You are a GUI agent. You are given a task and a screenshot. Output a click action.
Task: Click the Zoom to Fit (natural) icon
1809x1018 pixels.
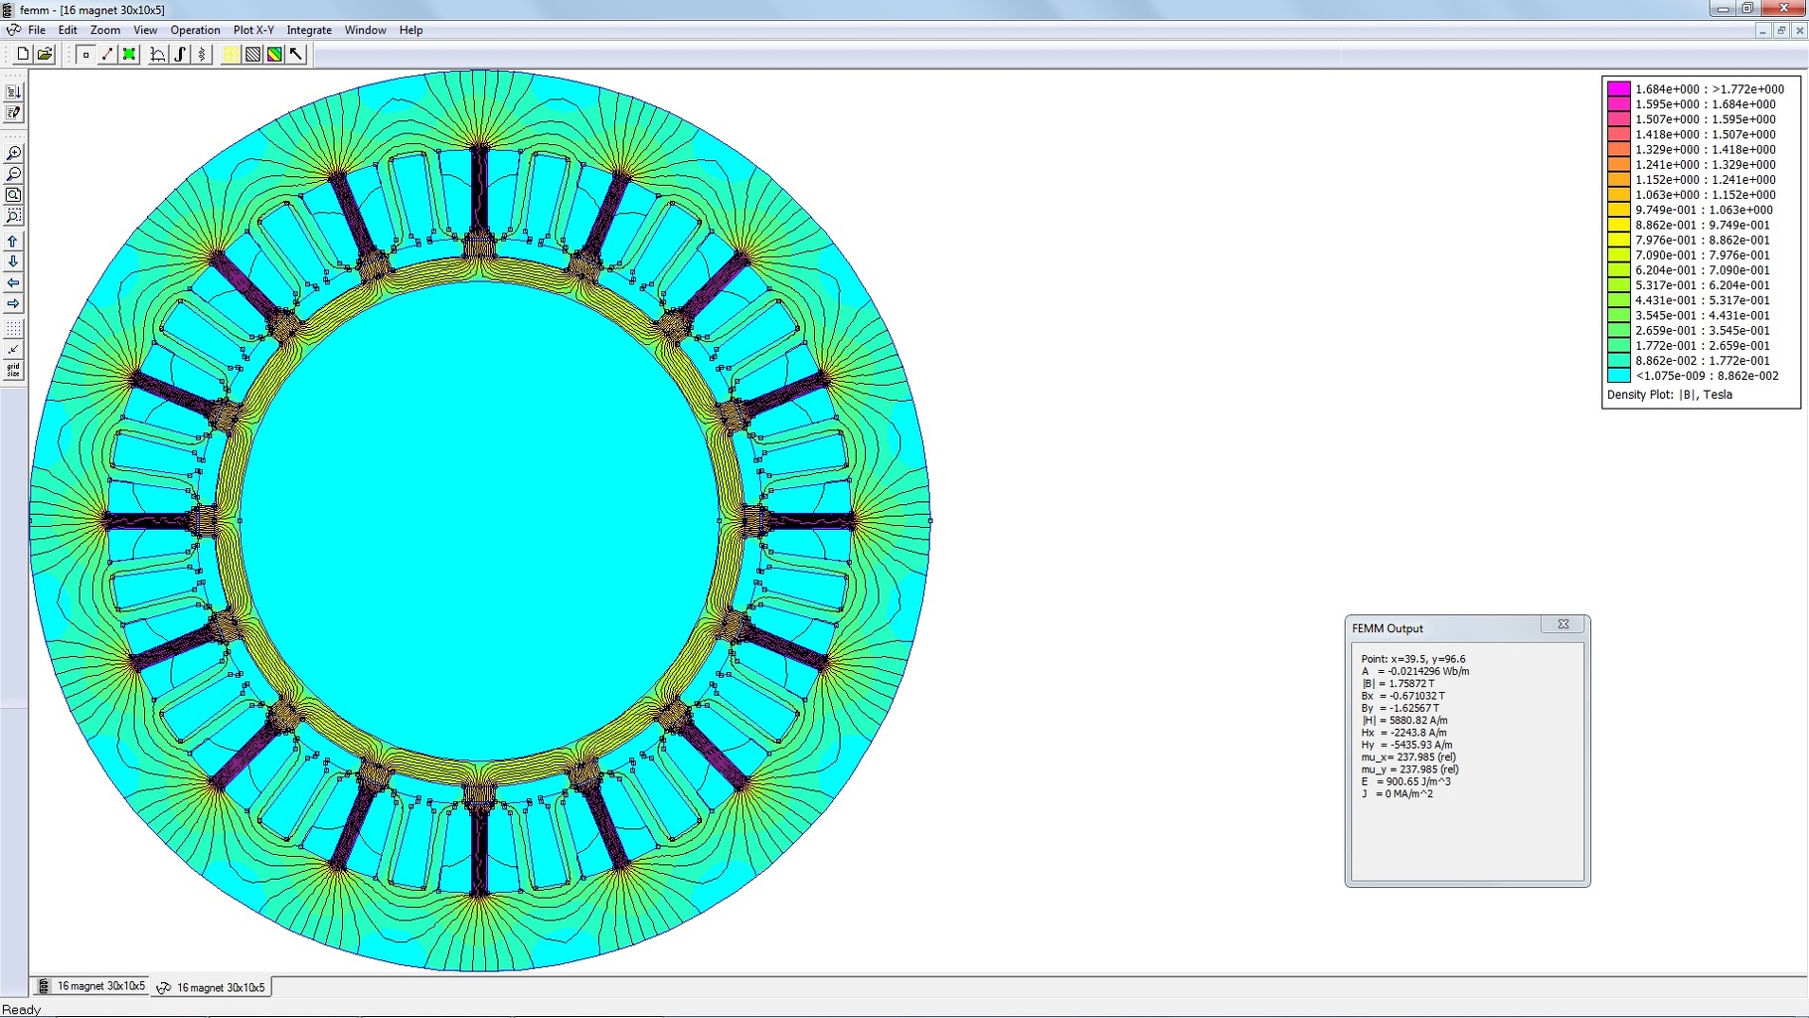(x=13, y=195)
